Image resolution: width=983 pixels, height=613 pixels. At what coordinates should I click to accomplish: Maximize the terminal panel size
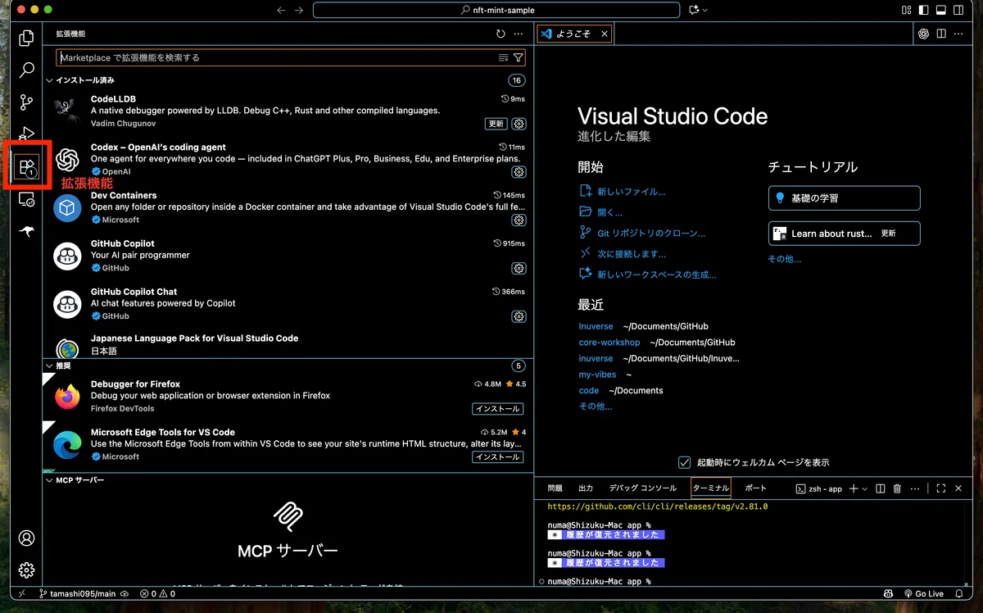point(940,488)
